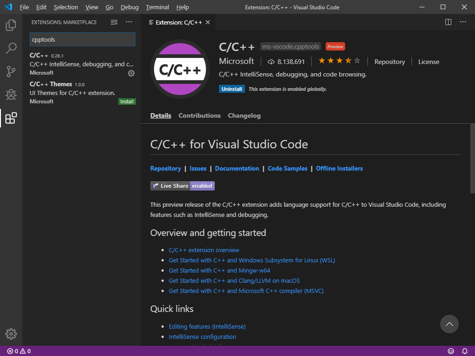Switch to the Changelog tab
Viewport: 475px width, 356px height.
click(244, 115)
